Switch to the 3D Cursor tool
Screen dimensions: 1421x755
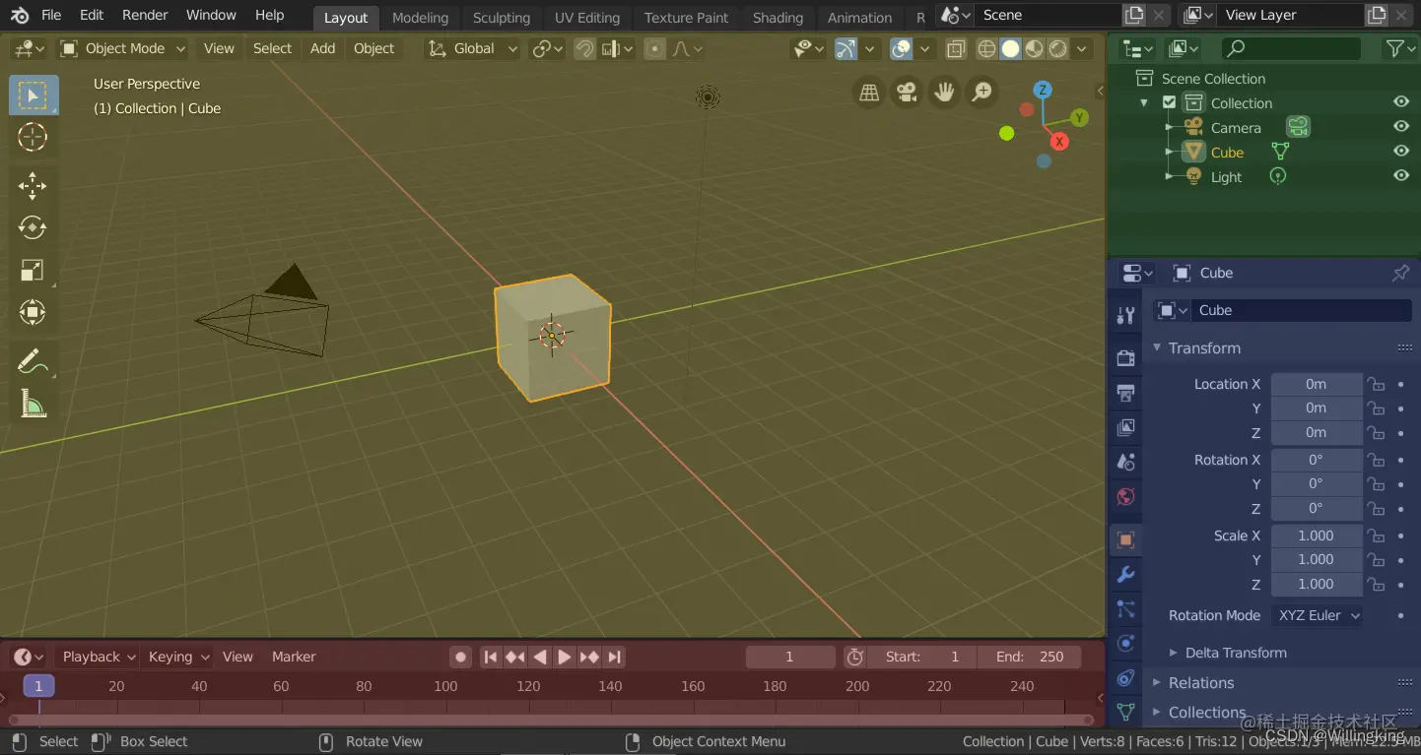tap(33, 138)
